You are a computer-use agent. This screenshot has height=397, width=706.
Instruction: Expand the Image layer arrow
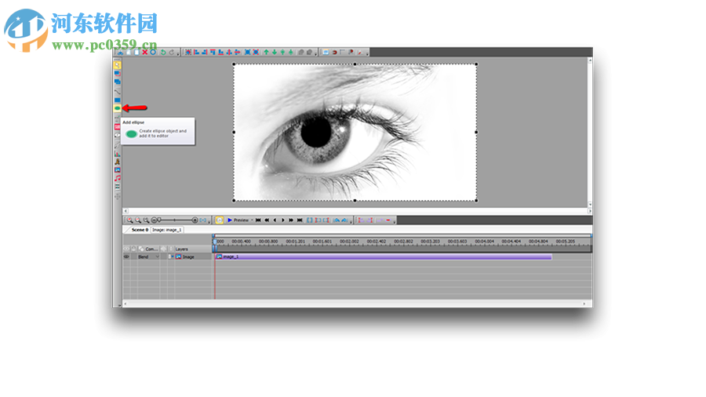(172, 257)
